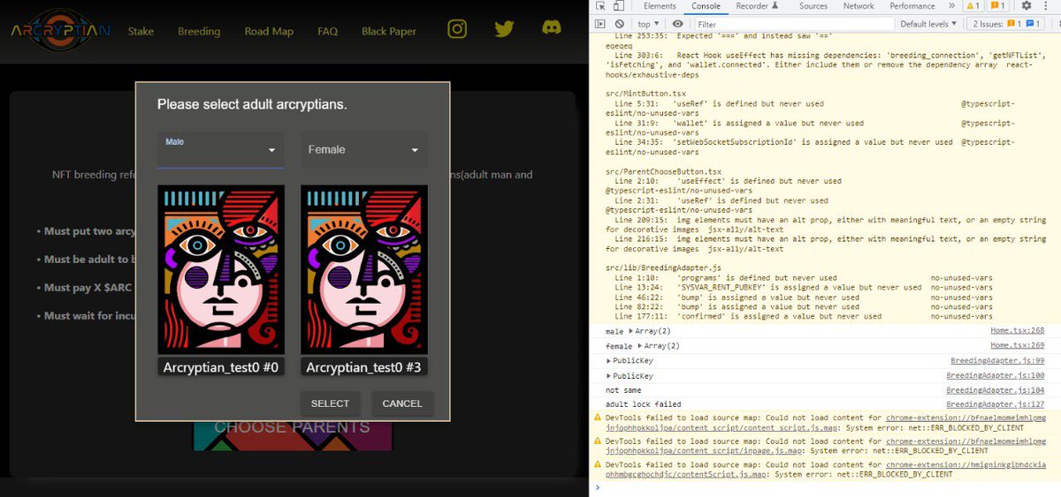Open the Road Map nav item
Image resolution: width=1061 pixels, height=497 pixels.
pos(269,31)
